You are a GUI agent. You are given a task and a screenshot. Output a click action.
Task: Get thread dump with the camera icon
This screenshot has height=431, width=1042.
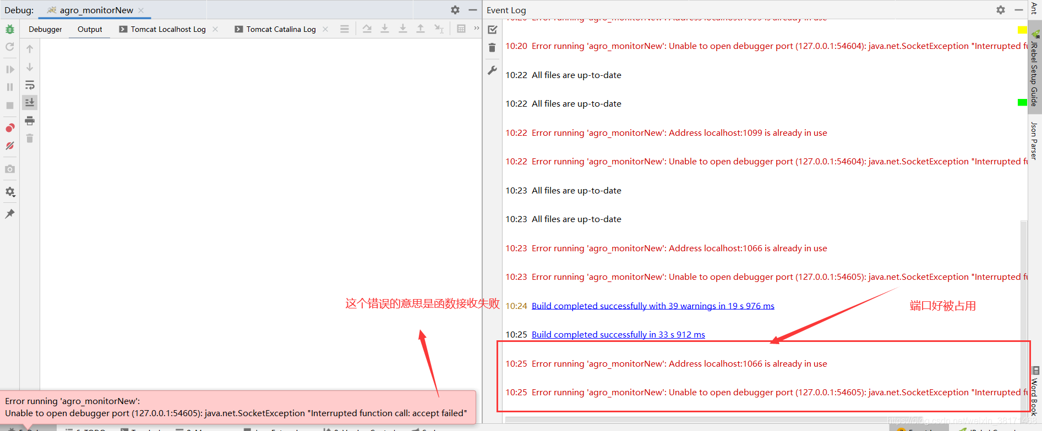[10, 169]
